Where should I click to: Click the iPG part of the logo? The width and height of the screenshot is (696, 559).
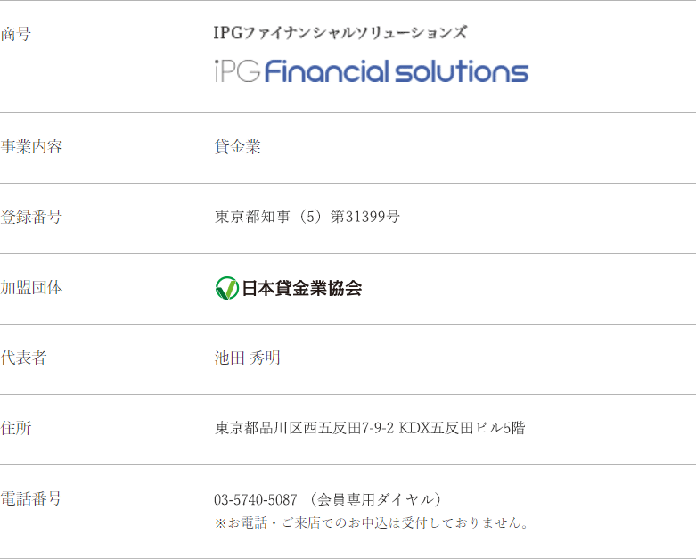point(237,71)
